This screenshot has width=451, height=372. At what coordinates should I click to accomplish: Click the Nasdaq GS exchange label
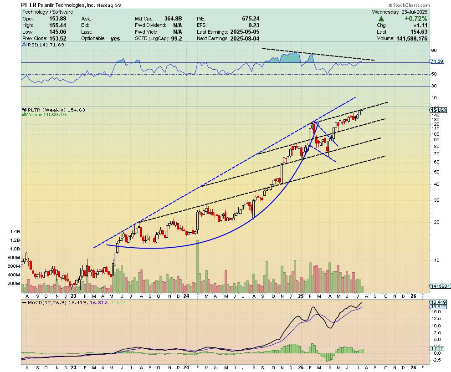point(109,5)
